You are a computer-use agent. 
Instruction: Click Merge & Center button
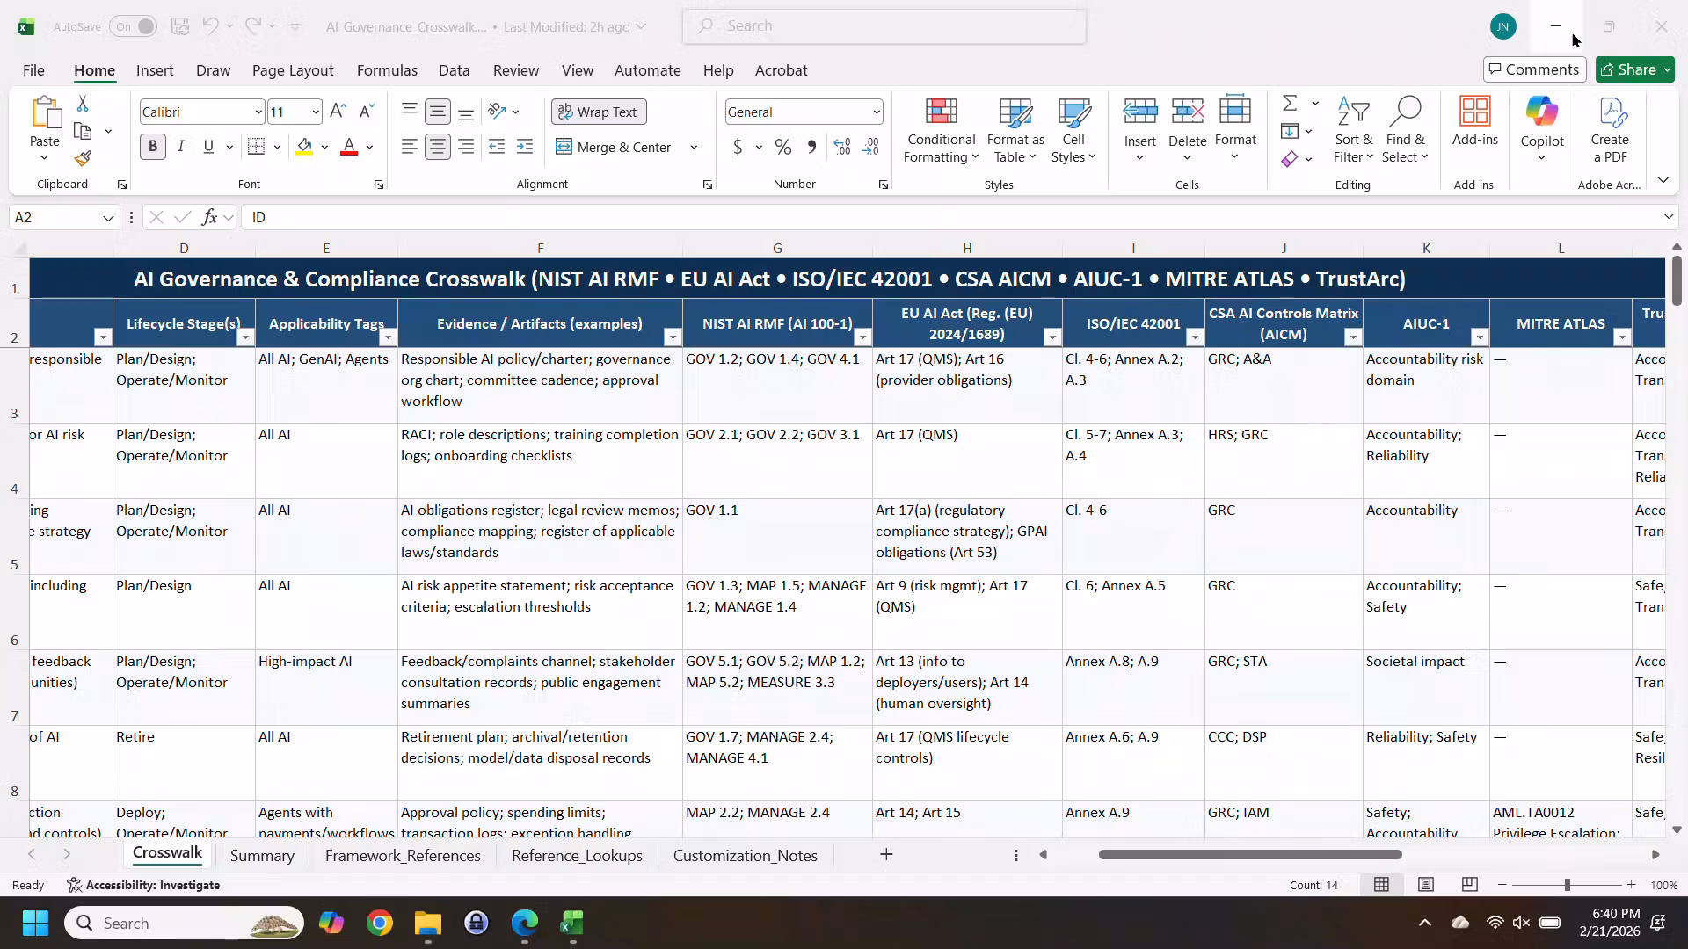(613, 147)
